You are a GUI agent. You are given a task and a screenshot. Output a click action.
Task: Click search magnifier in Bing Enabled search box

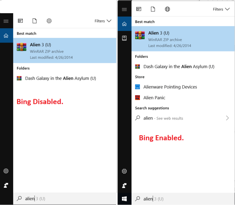pos(138,199)
